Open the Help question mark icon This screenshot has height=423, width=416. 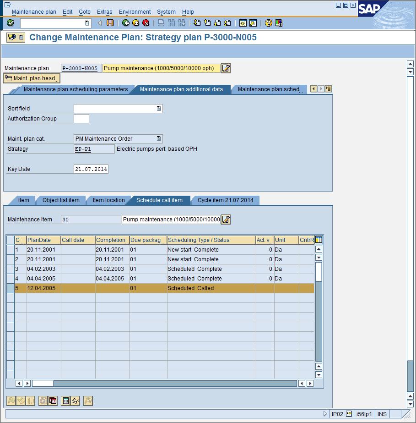(x=268, y=23)
